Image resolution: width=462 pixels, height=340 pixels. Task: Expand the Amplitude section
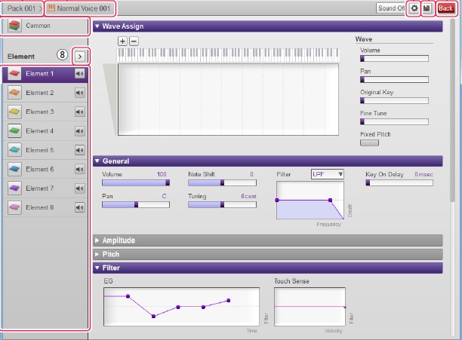(x=119, y=240)
